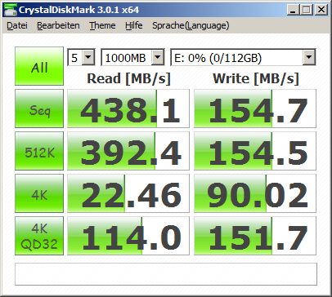The width and height of the screenshot is (332, 297).
Task: Open the test count dropdown showing 5
Action: (81, 57)
